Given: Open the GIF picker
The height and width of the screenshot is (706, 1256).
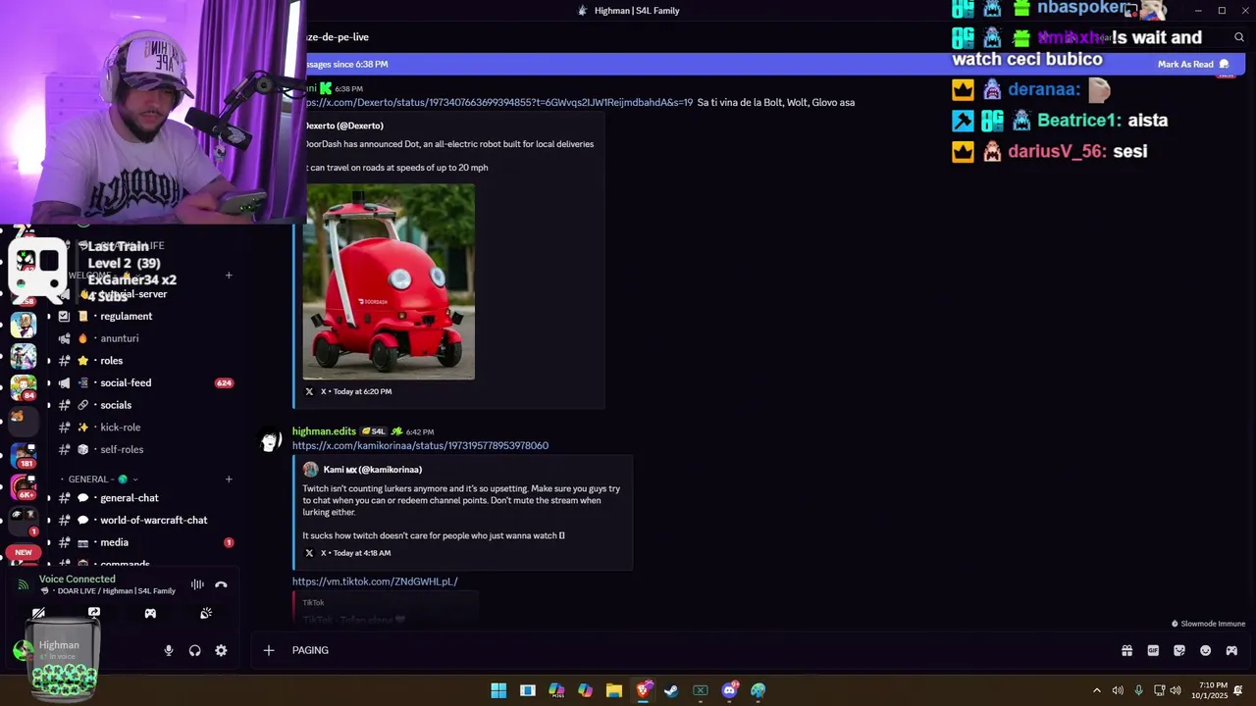Looking at the screenshot, I should 1153,650.
